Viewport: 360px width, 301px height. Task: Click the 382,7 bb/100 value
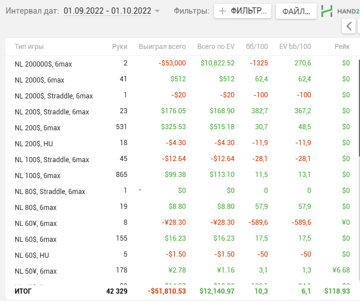259,111
